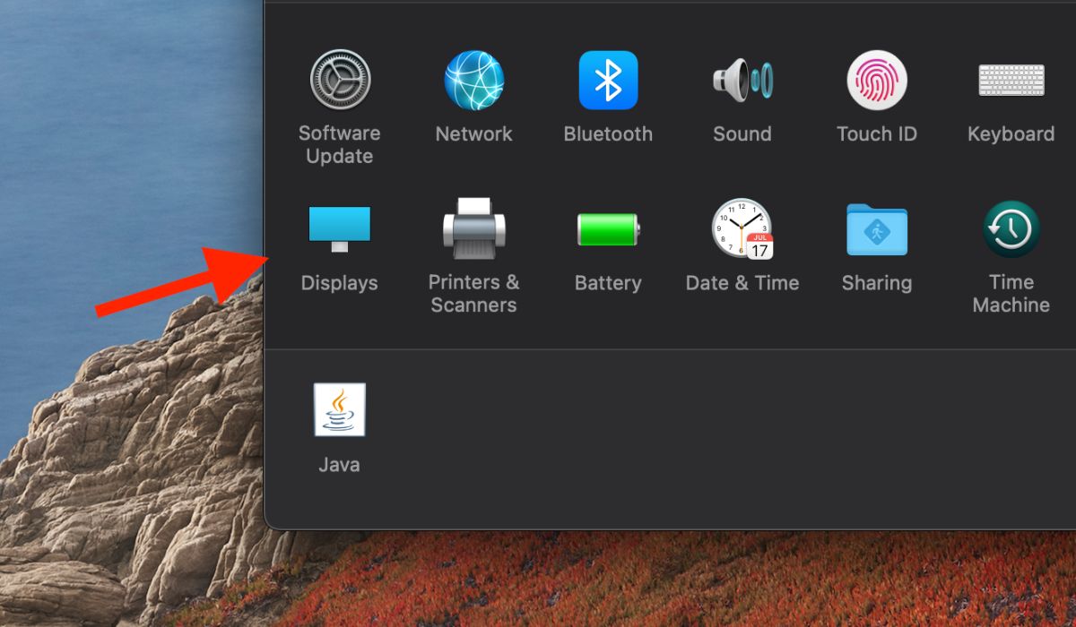Open Sound preferences

[742, 79]
